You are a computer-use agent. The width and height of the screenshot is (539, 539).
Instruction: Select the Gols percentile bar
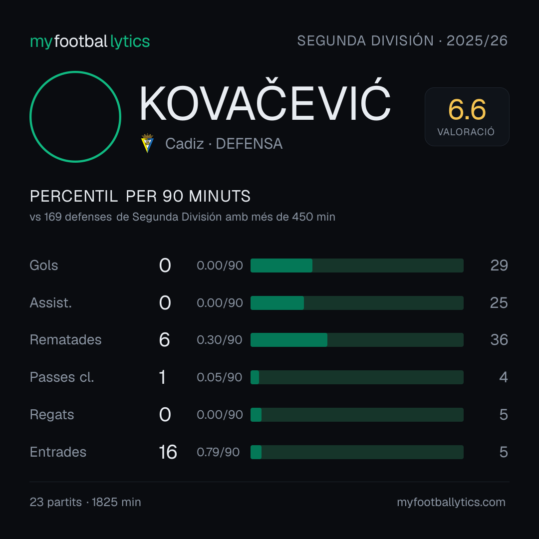point(357,266)
